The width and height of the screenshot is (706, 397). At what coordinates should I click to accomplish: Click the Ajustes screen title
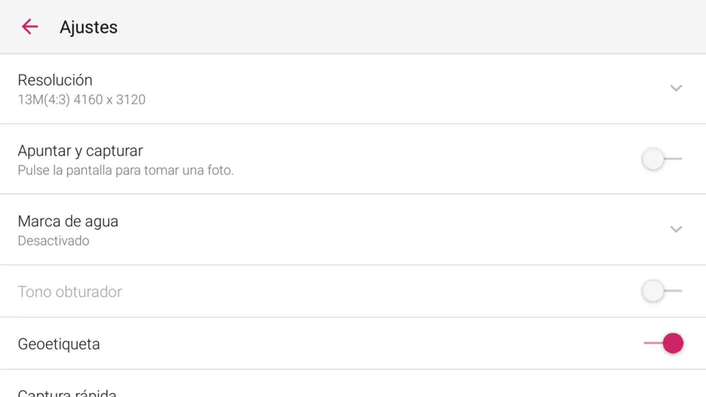[88, 27]
